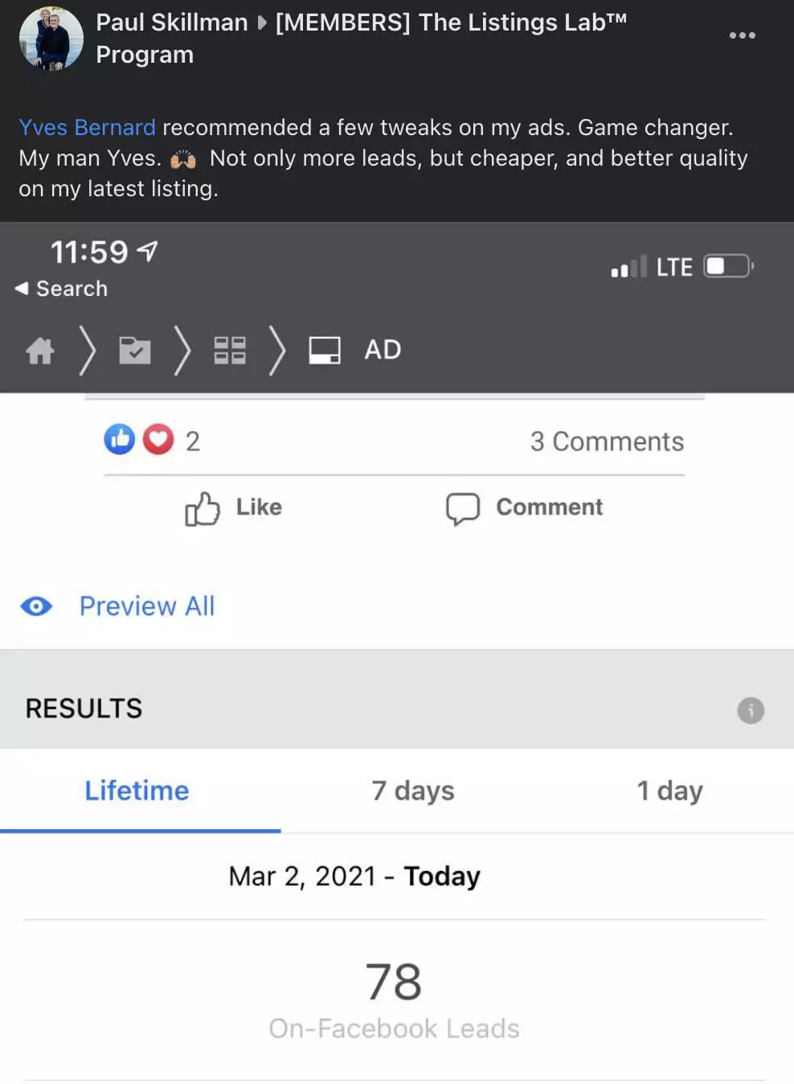Click the blue thumbs-up reaction icon

120,440
